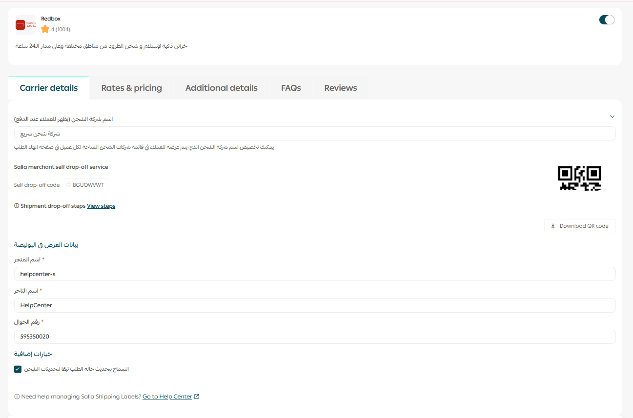Show the Reviews tab
Image resolution: width=633 pixels, height=418 pixels.
pyautogui.click(x=341, y=88)
